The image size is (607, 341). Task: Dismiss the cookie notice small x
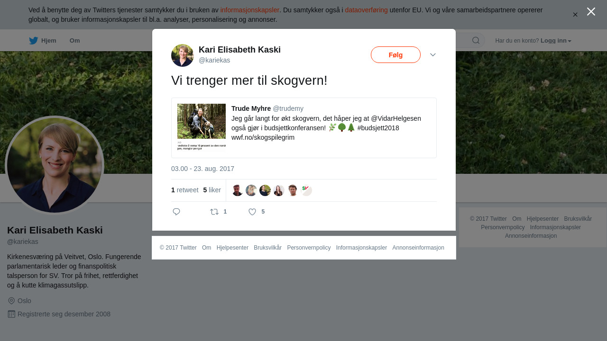pyautogui.click(x=575, y=15)
